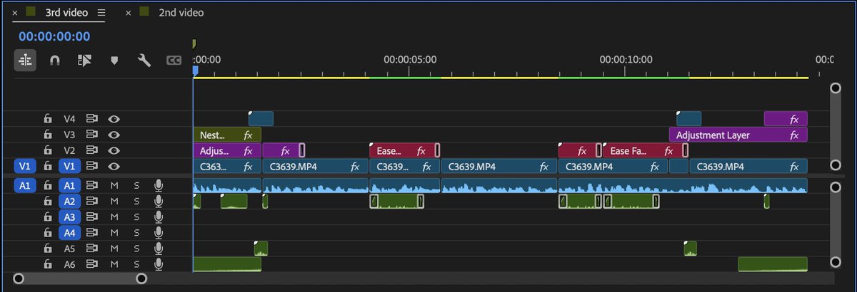
Task: Click the ruler at 00:00:05:00
Action: click(x=410, y=60)
